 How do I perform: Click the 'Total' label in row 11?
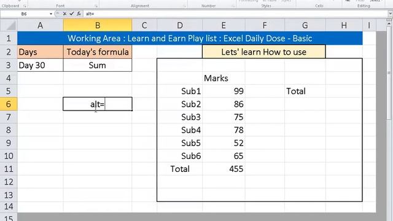pyautogui.click(x=180, y=169)
